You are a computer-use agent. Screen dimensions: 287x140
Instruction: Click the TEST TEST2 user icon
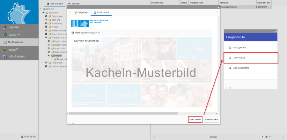click(x=22, y=137)
